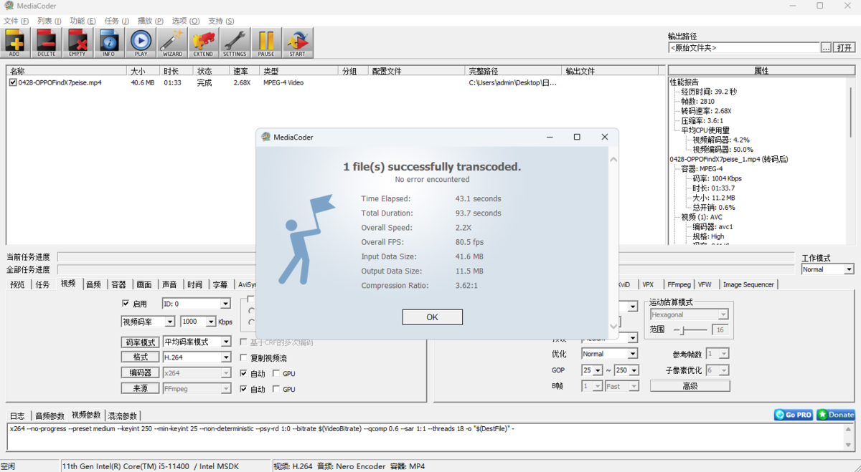Enable the GPU checkbox beside the 编码器 row
The width and height of the screenshot is (861, 472).
(x=277, y=374)
